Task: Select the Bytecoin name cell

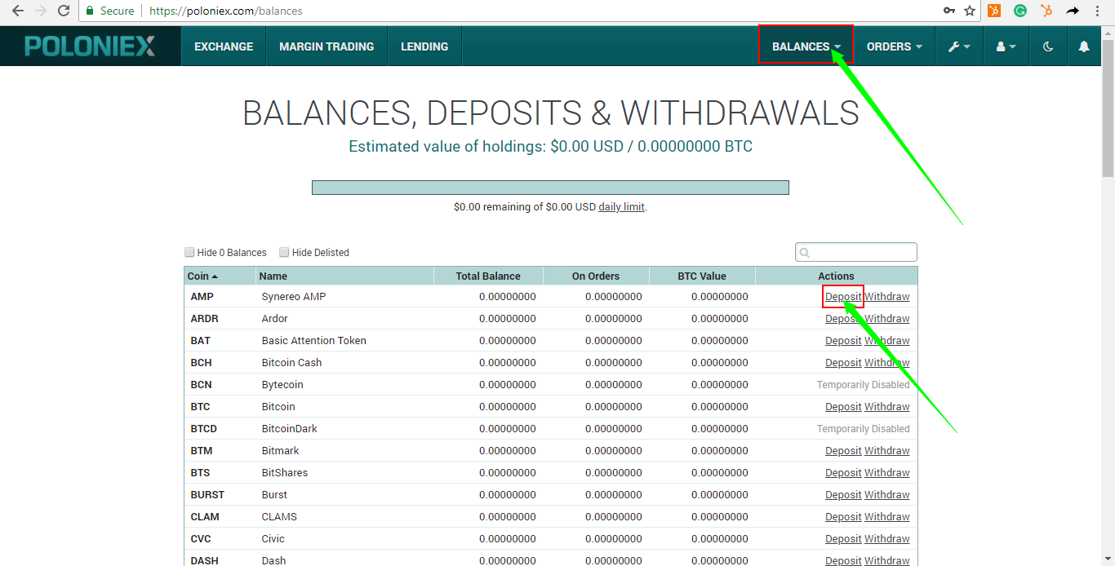Action: 282,385
